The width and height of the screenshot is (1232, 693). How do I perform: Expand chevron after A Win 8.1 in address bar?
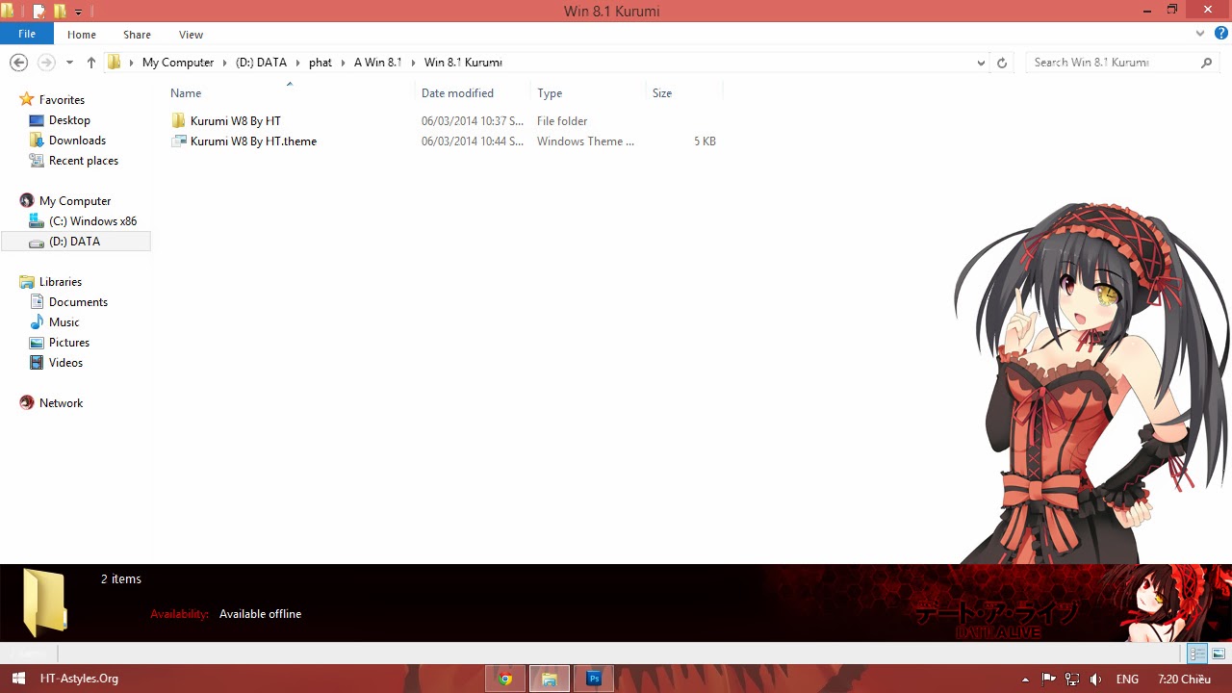coord(413,63)
